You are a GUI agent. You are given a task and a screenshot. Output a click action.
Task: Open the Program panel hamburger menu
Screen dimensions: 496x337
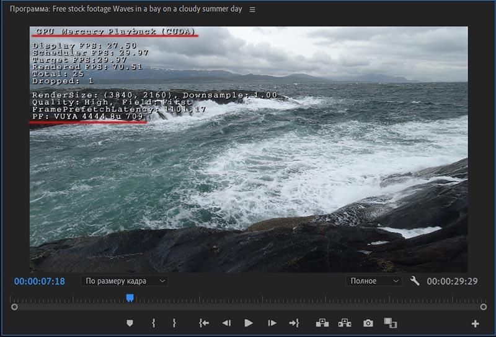click(x=252, y=10)
